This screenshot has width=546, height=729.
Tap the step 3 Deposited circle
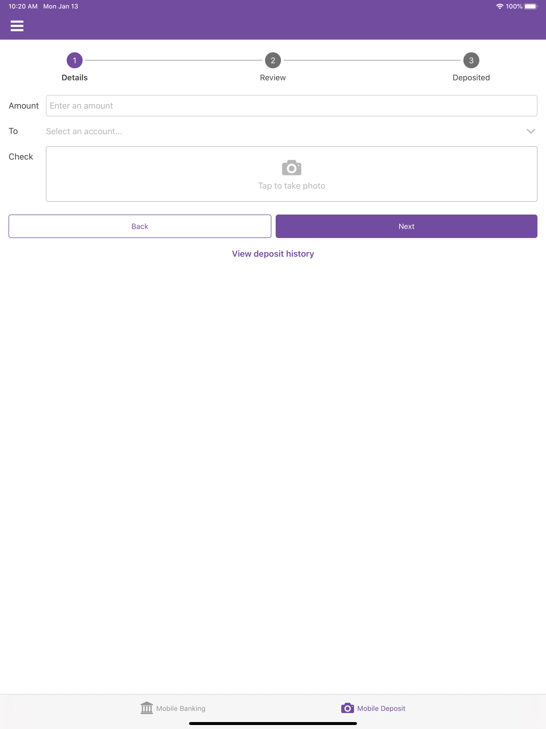point(471,60)
